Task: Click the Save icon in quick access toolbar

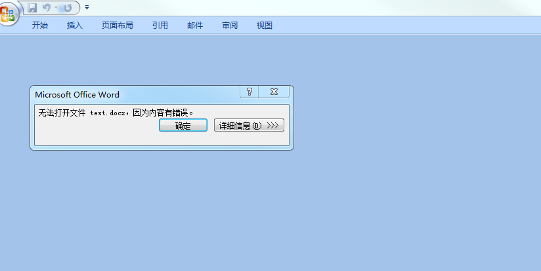Action: pos(32,8)
